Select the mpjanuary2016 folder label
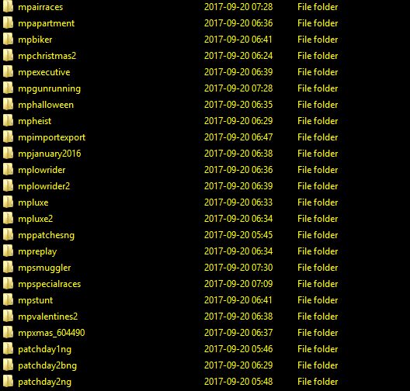 pos(50,154)
